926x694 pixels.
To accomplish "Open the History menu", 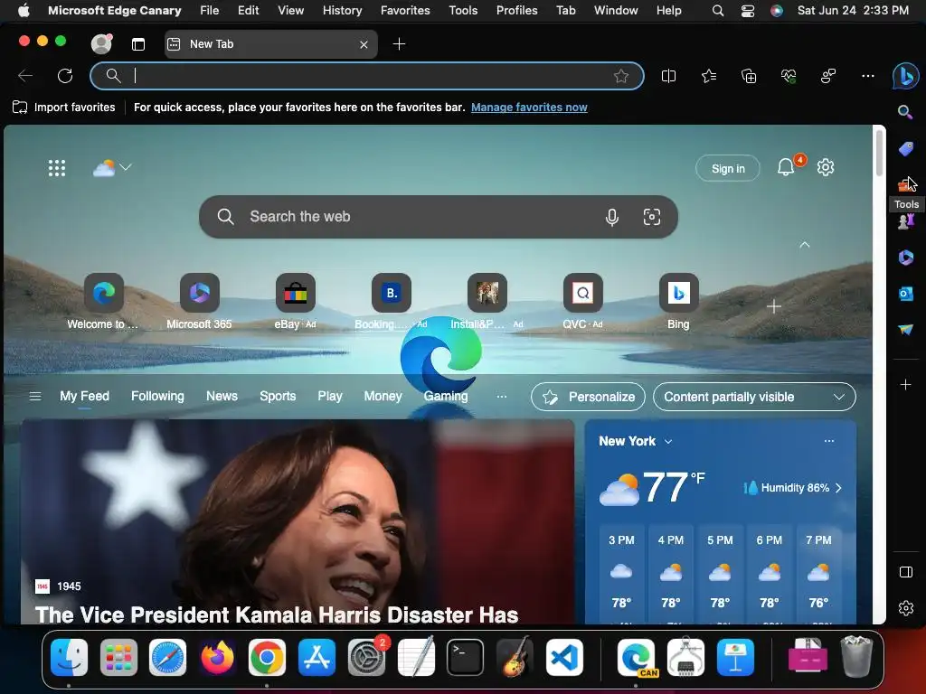I will (342, 10).
